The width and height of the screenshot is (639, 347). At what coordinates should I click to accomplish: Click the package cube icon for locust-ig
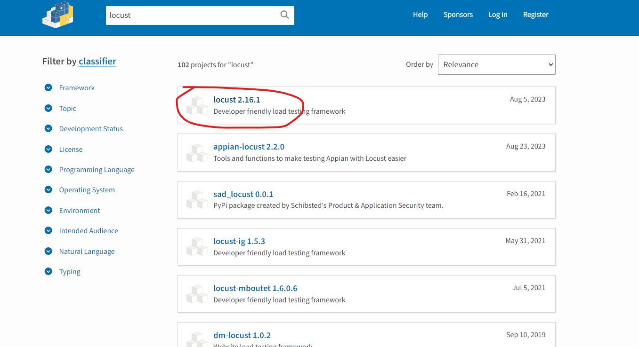[197, 247]
